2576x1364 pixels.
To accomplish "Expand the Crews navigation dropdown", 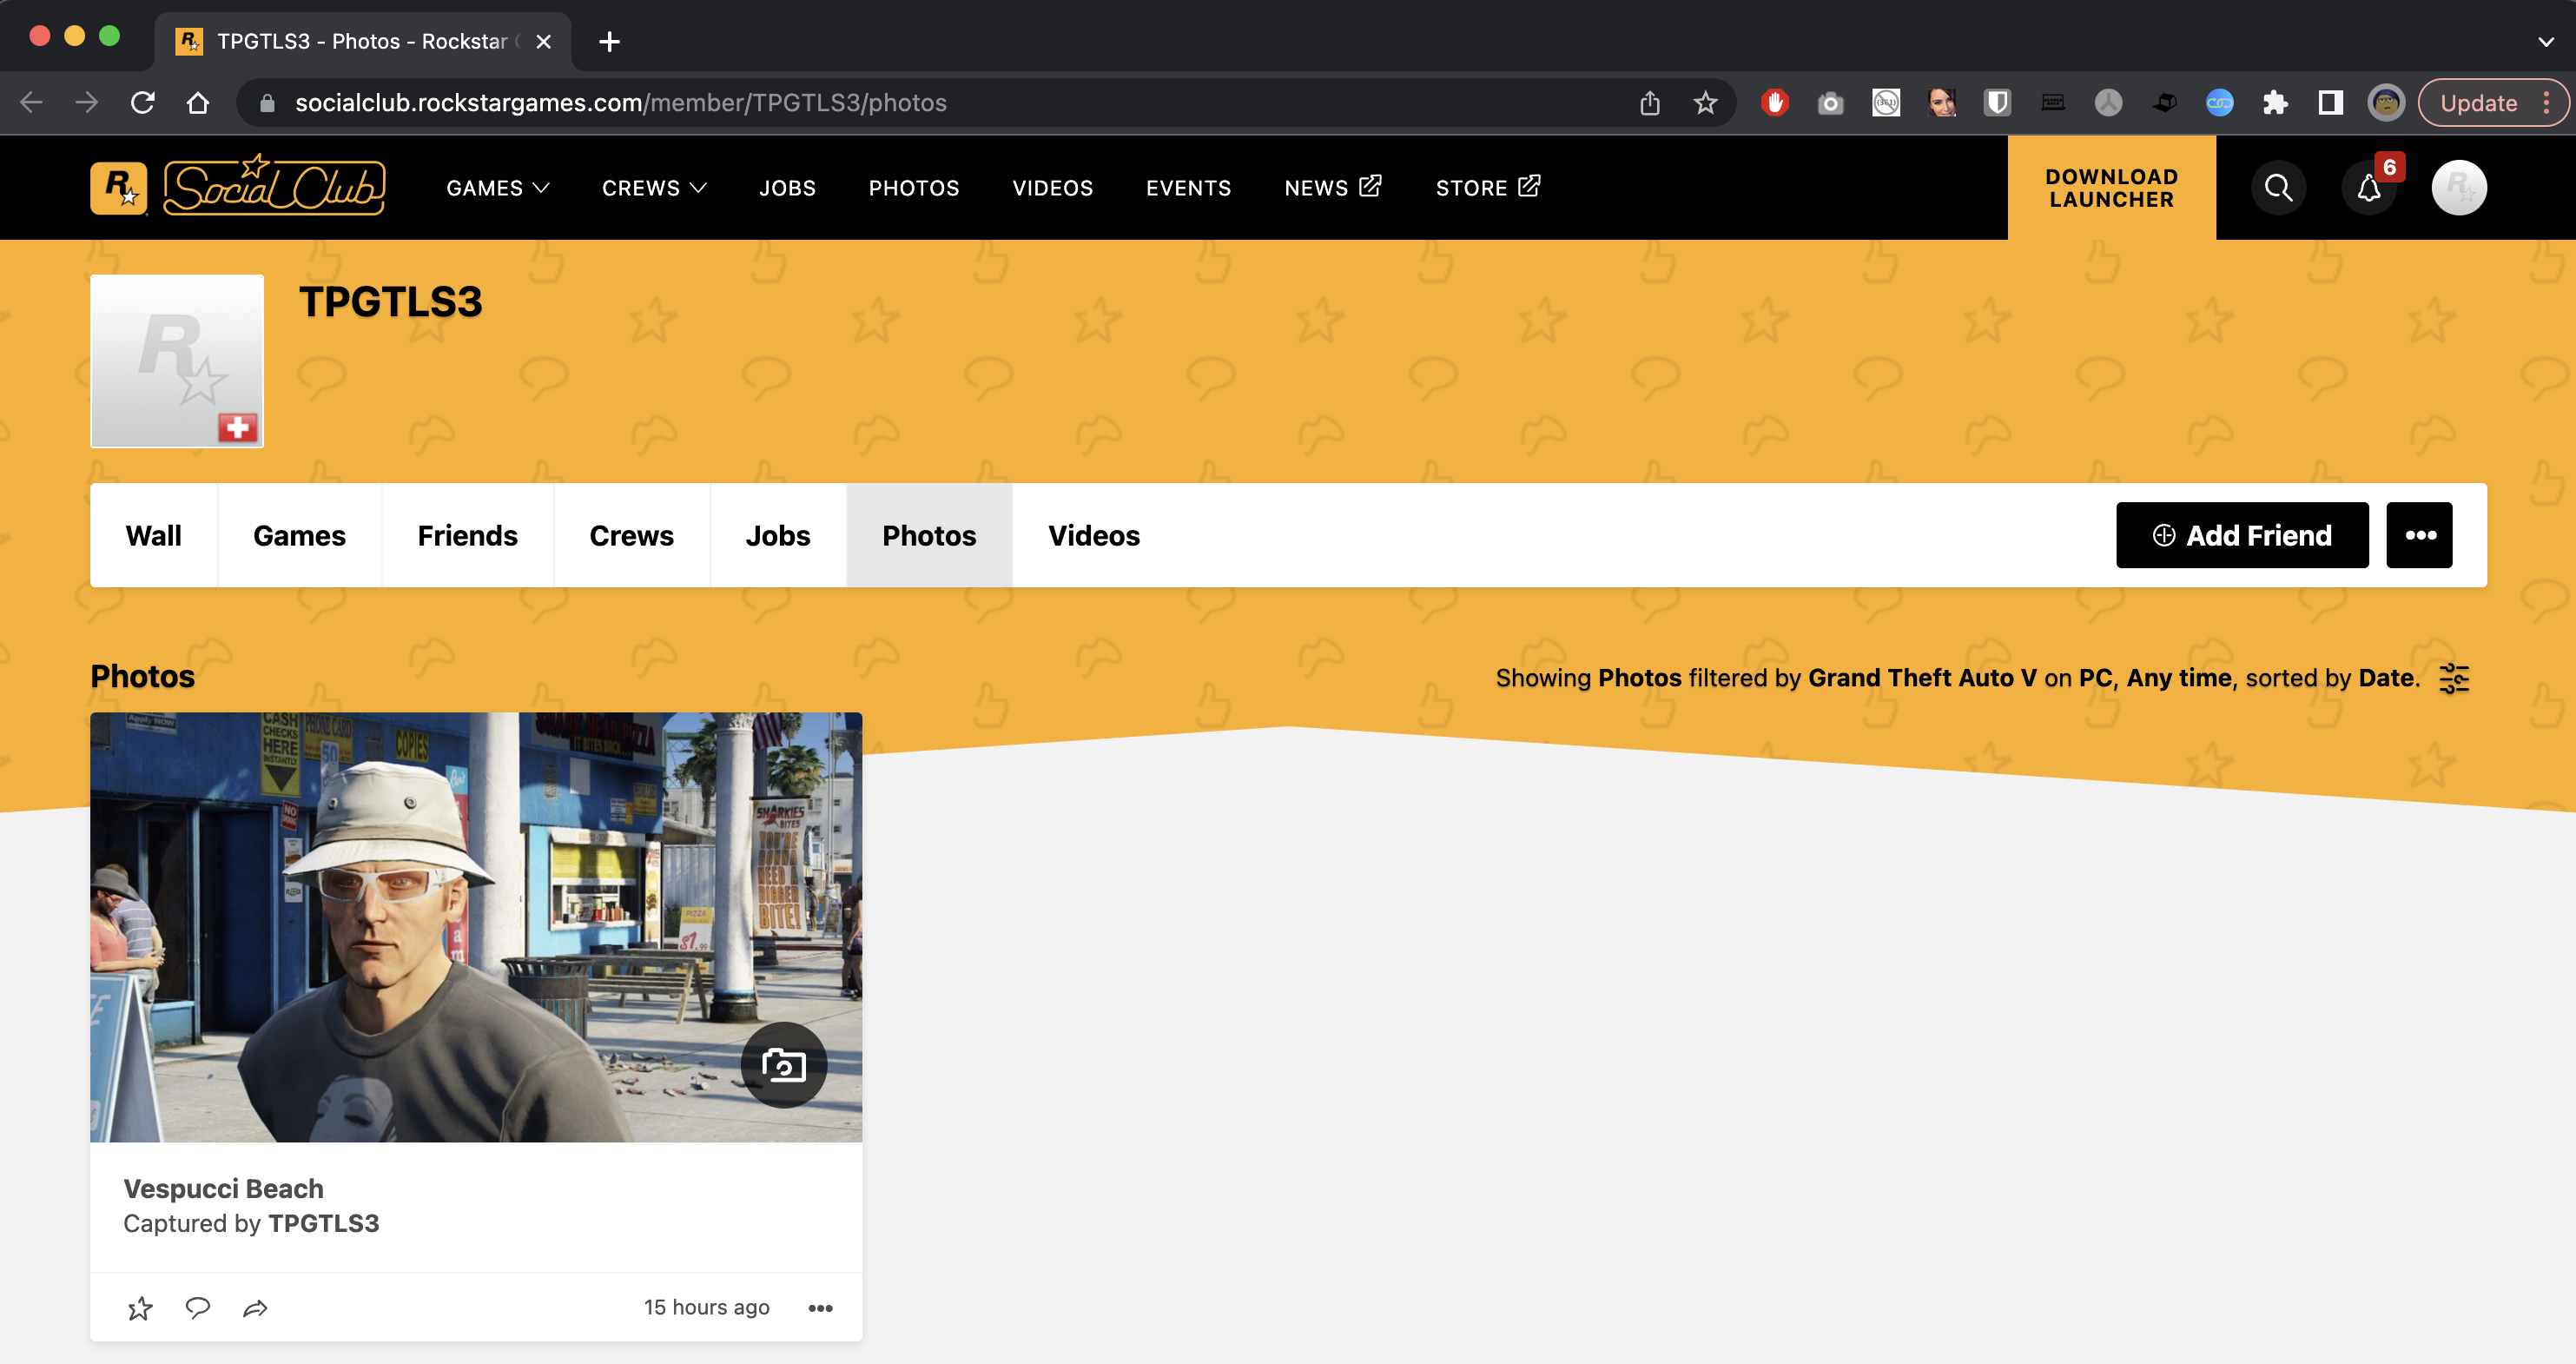I will [x=654, y=188].
